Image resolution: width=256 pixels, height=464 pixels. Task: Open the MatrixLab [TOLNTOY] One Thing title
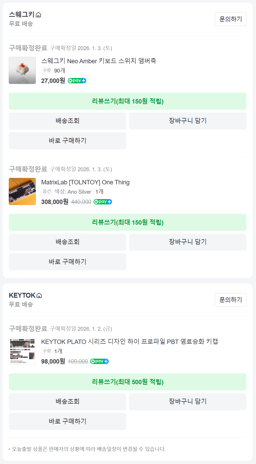pyautogui.click(x=85, y=182)
